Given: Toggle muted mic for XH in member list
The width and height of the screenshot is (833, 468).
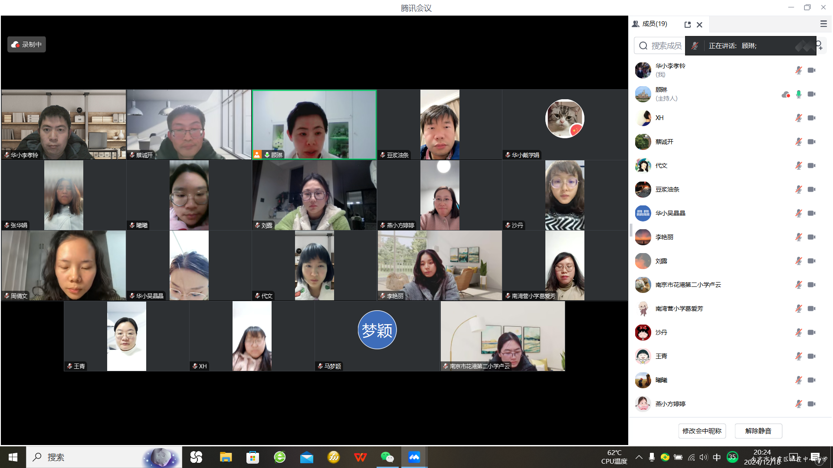Looking at the screenshot, I should [x=798, y=118].
